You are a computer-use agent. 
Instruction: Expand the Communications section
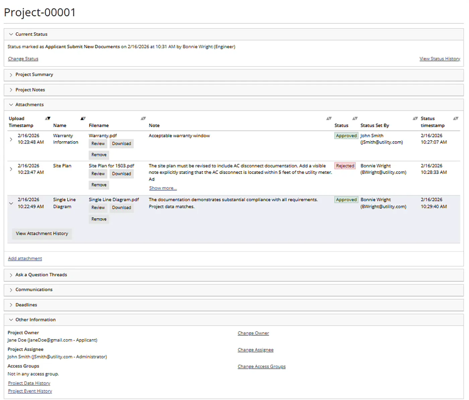pos(11,290)
